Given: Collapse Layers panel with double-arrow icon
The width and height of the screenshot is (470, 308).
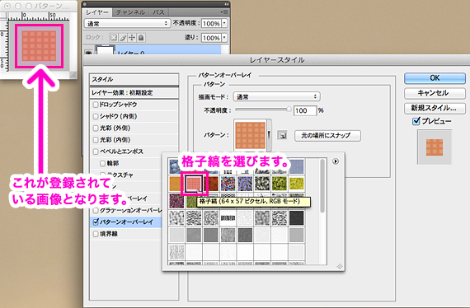Looking at the screenshot, I should click(227, 4).
